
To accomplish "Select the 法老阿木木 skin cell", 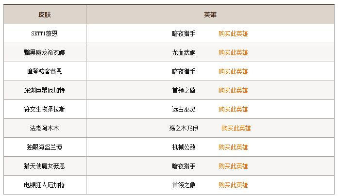I will click(x=44, y=129).
